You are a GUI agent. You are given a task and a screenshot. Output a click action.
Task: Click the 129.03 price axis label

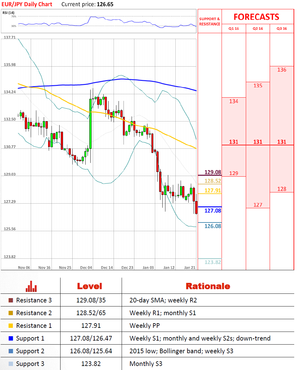tap(10, 174)
